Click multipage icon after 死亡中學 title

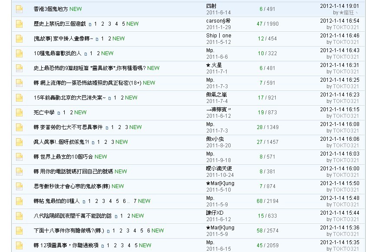coord(59,113)
